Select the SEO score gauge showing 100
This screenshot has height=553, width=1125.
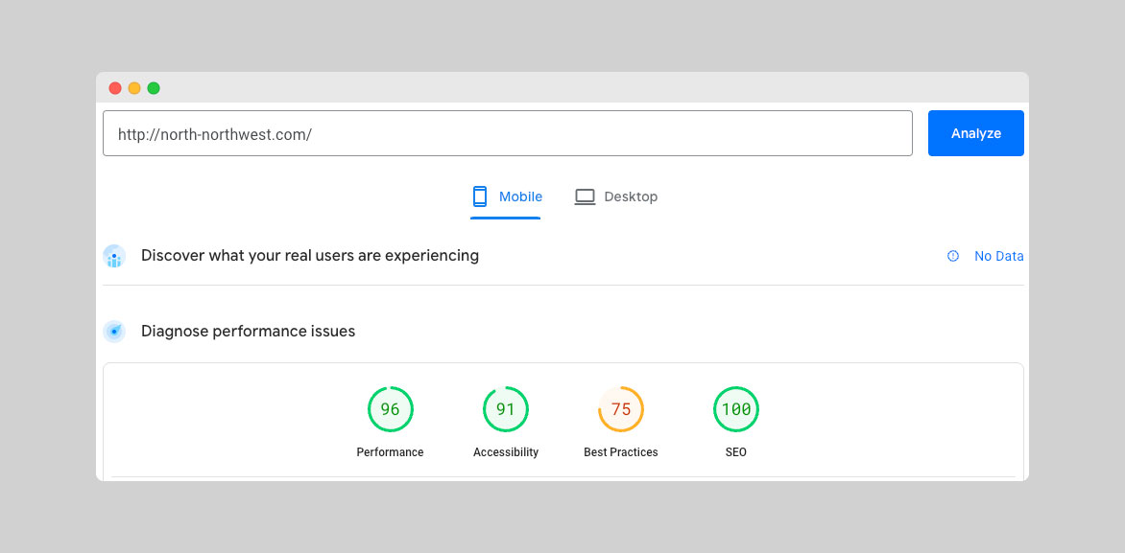735,409
